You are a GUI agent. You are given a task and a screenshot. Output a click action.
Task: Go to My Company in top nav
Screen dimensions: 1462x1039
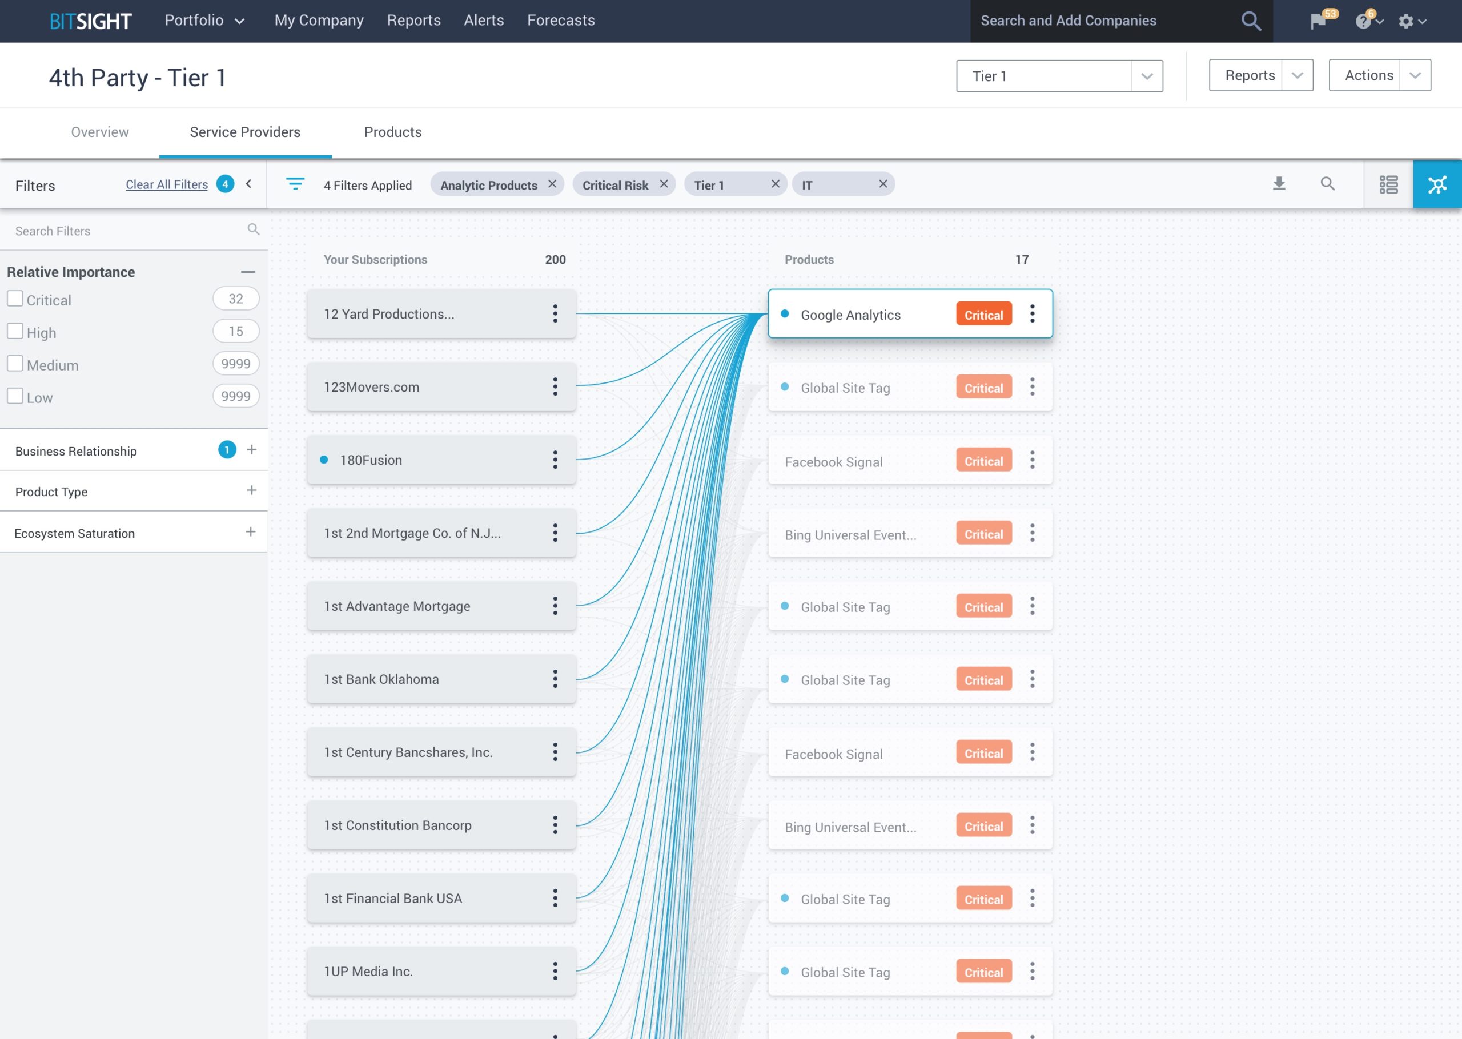coord(319,21)
